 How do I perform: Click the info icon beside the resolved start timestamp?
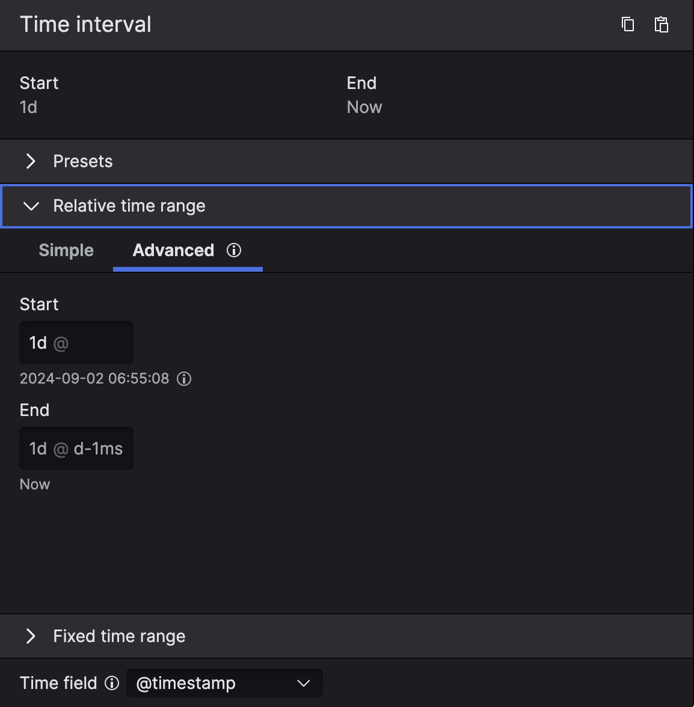(x=184, y=379)
